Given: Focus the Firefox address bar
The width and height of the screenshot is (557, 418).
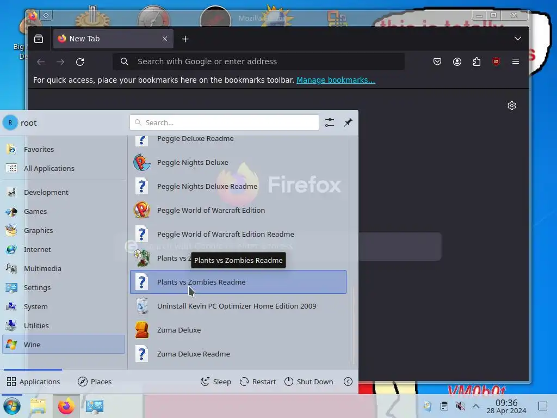Looking at the screenshot, I should (x=258, y=62).
